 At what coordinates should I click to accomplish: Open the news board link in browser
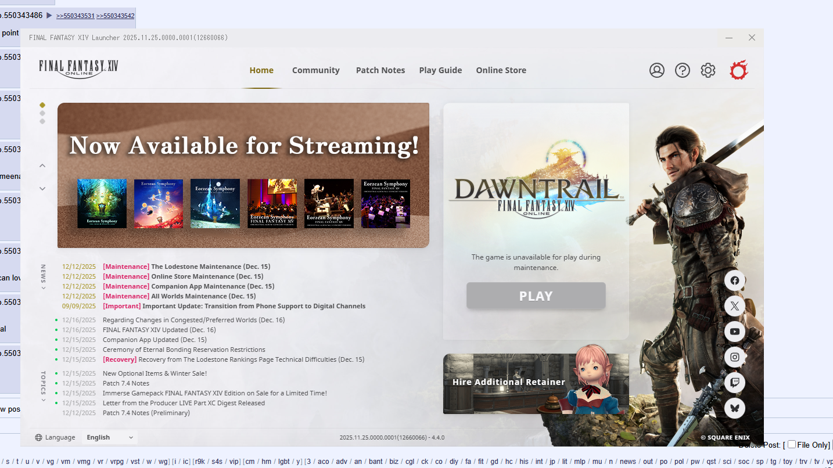click(x=627, y=462)
